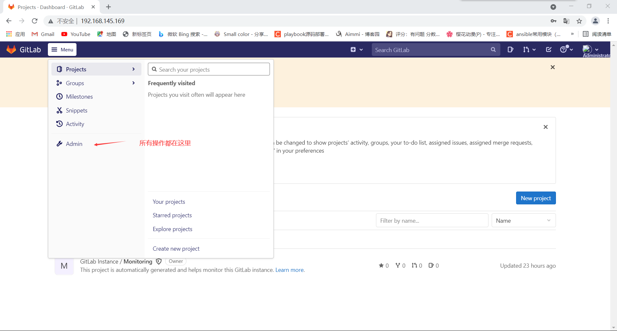This screenshot has width=617, height=331.
Task: Click the search magnifier icon in navbar
Action: click(493, 49)
